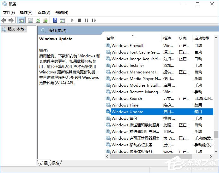Switch to the 标准 tab

coord(55,163)
